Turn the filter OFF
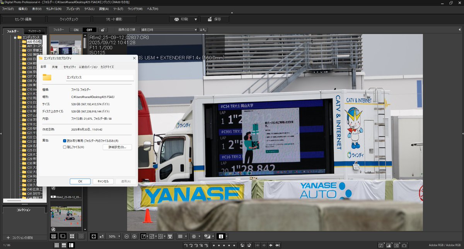This screenshot has width=464, height=249. tap(89, 30)
